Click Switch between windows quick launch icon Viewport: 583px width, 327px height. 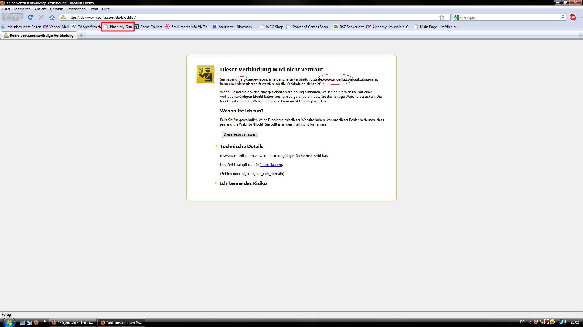point(29,322)
